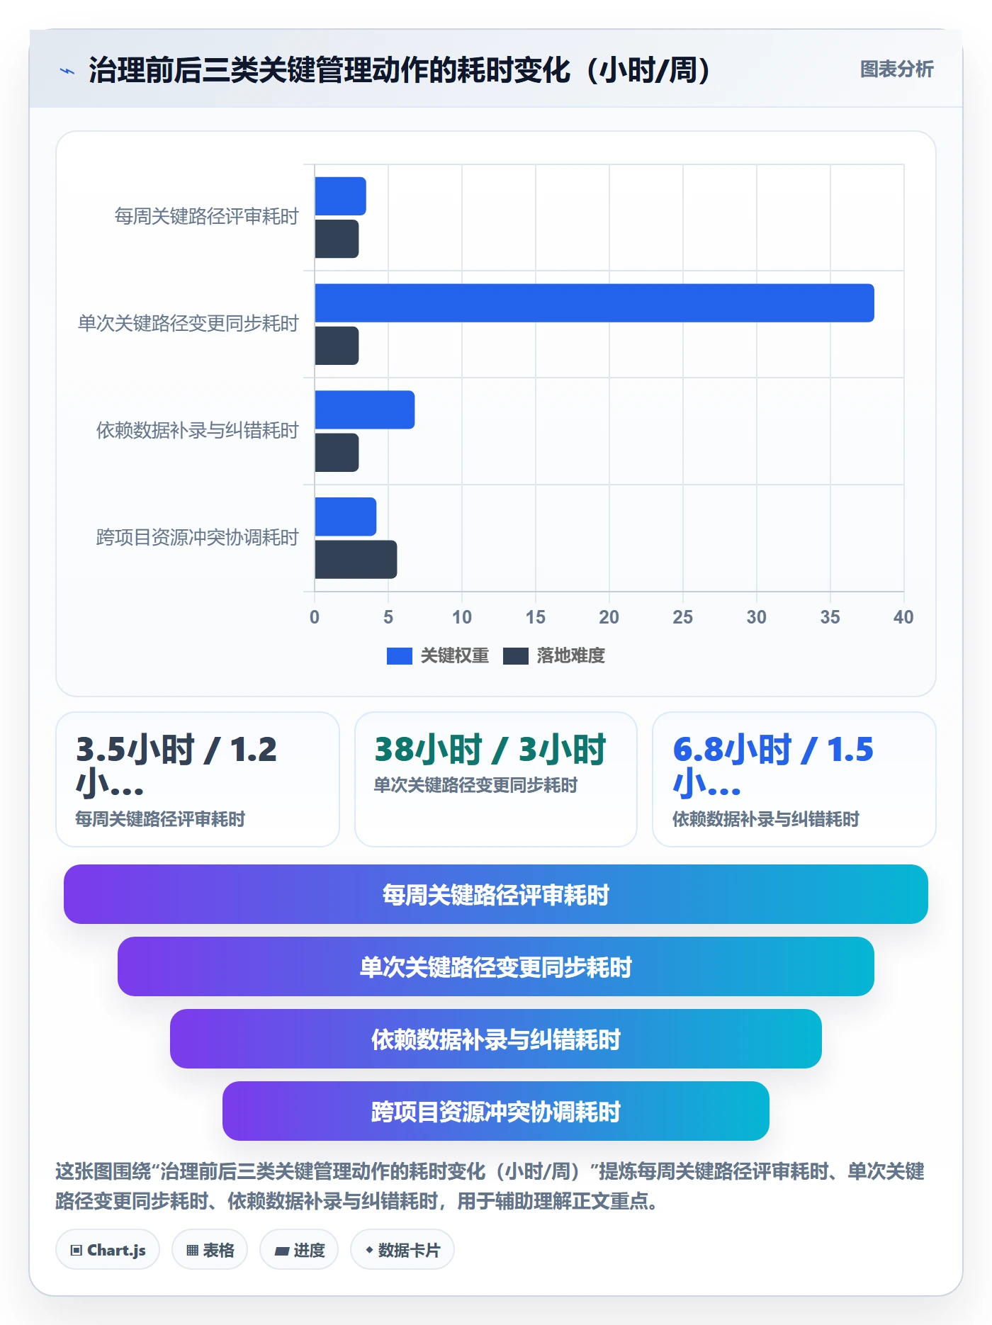This screenshot has height=1325, width=992.
Task: Click the 表格 tag chip
Action: click(210, 1250)
